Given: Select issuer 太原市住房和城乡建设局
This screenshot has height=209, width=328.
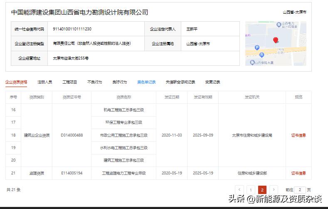Looking at the screenshot, I should tap(252, 135).
